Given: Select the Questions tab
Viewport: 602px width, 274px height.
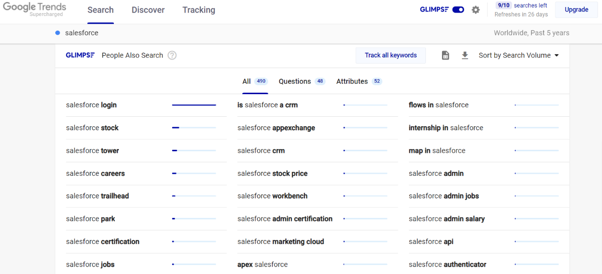Looking at the screenshot, I should tap(302, 81).
